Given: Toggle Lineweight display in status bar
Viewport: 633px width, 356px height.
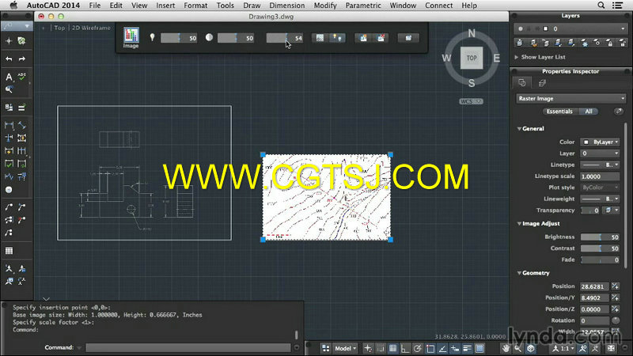Looking at the screenshot, I should 468,348.
